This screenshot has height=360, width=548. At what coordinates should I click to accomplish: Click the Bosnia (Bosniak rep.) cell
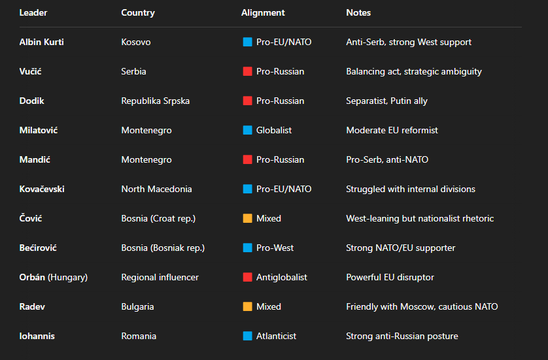click(x=163, y=248)
